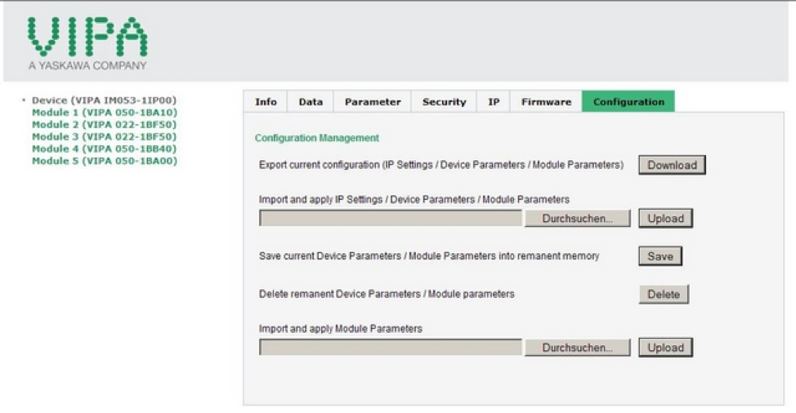Click the VIPA Yaskawa logo
Image resolution: width=796 pixels, height=413 pixels.
click(x=87, y=43)
